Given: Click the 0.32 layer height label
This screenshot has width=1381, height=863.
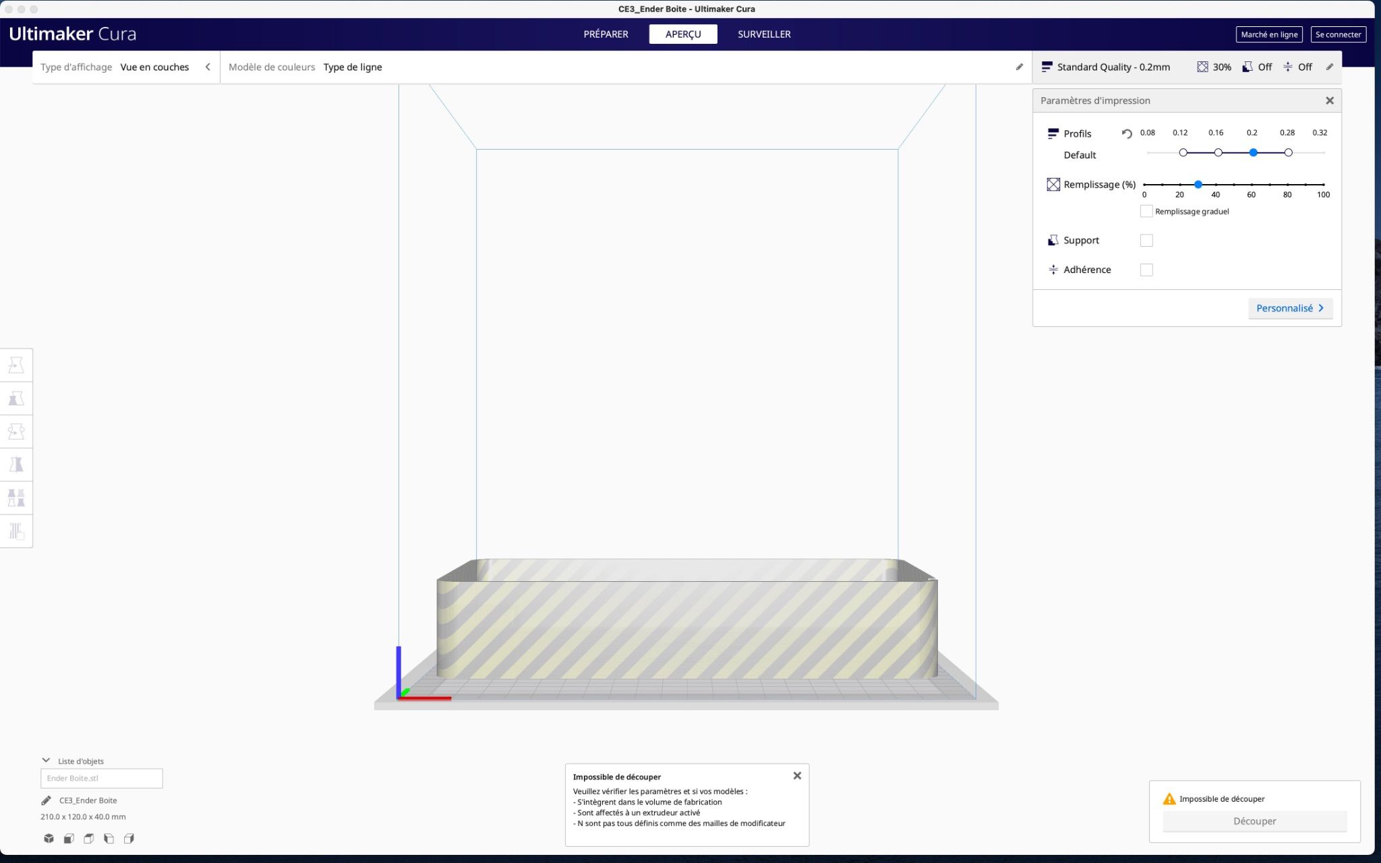Looking at the screenshot, I should pyautogui.click(x=1320, y=133).
